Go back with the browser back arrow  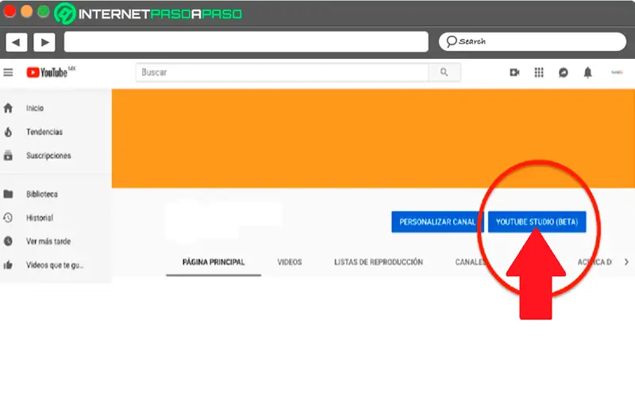click(x=16, y=42)
